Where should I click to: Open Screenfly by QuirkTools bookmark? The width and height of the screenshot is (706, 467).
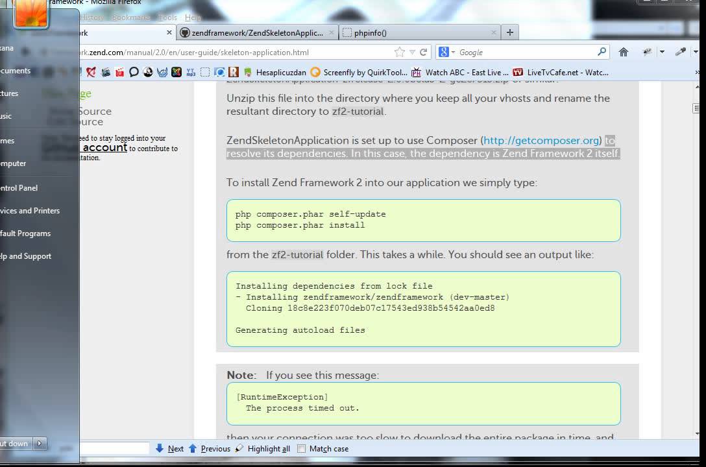359,72
